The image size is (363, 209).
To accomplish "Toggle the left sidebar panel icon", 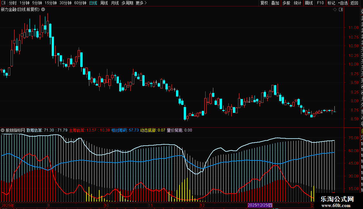I will [x=3, y=3].
